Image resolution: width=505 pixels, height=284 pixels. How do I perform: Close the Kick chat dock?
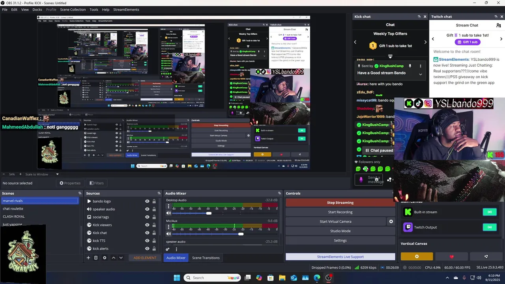[x=425, y=17]
